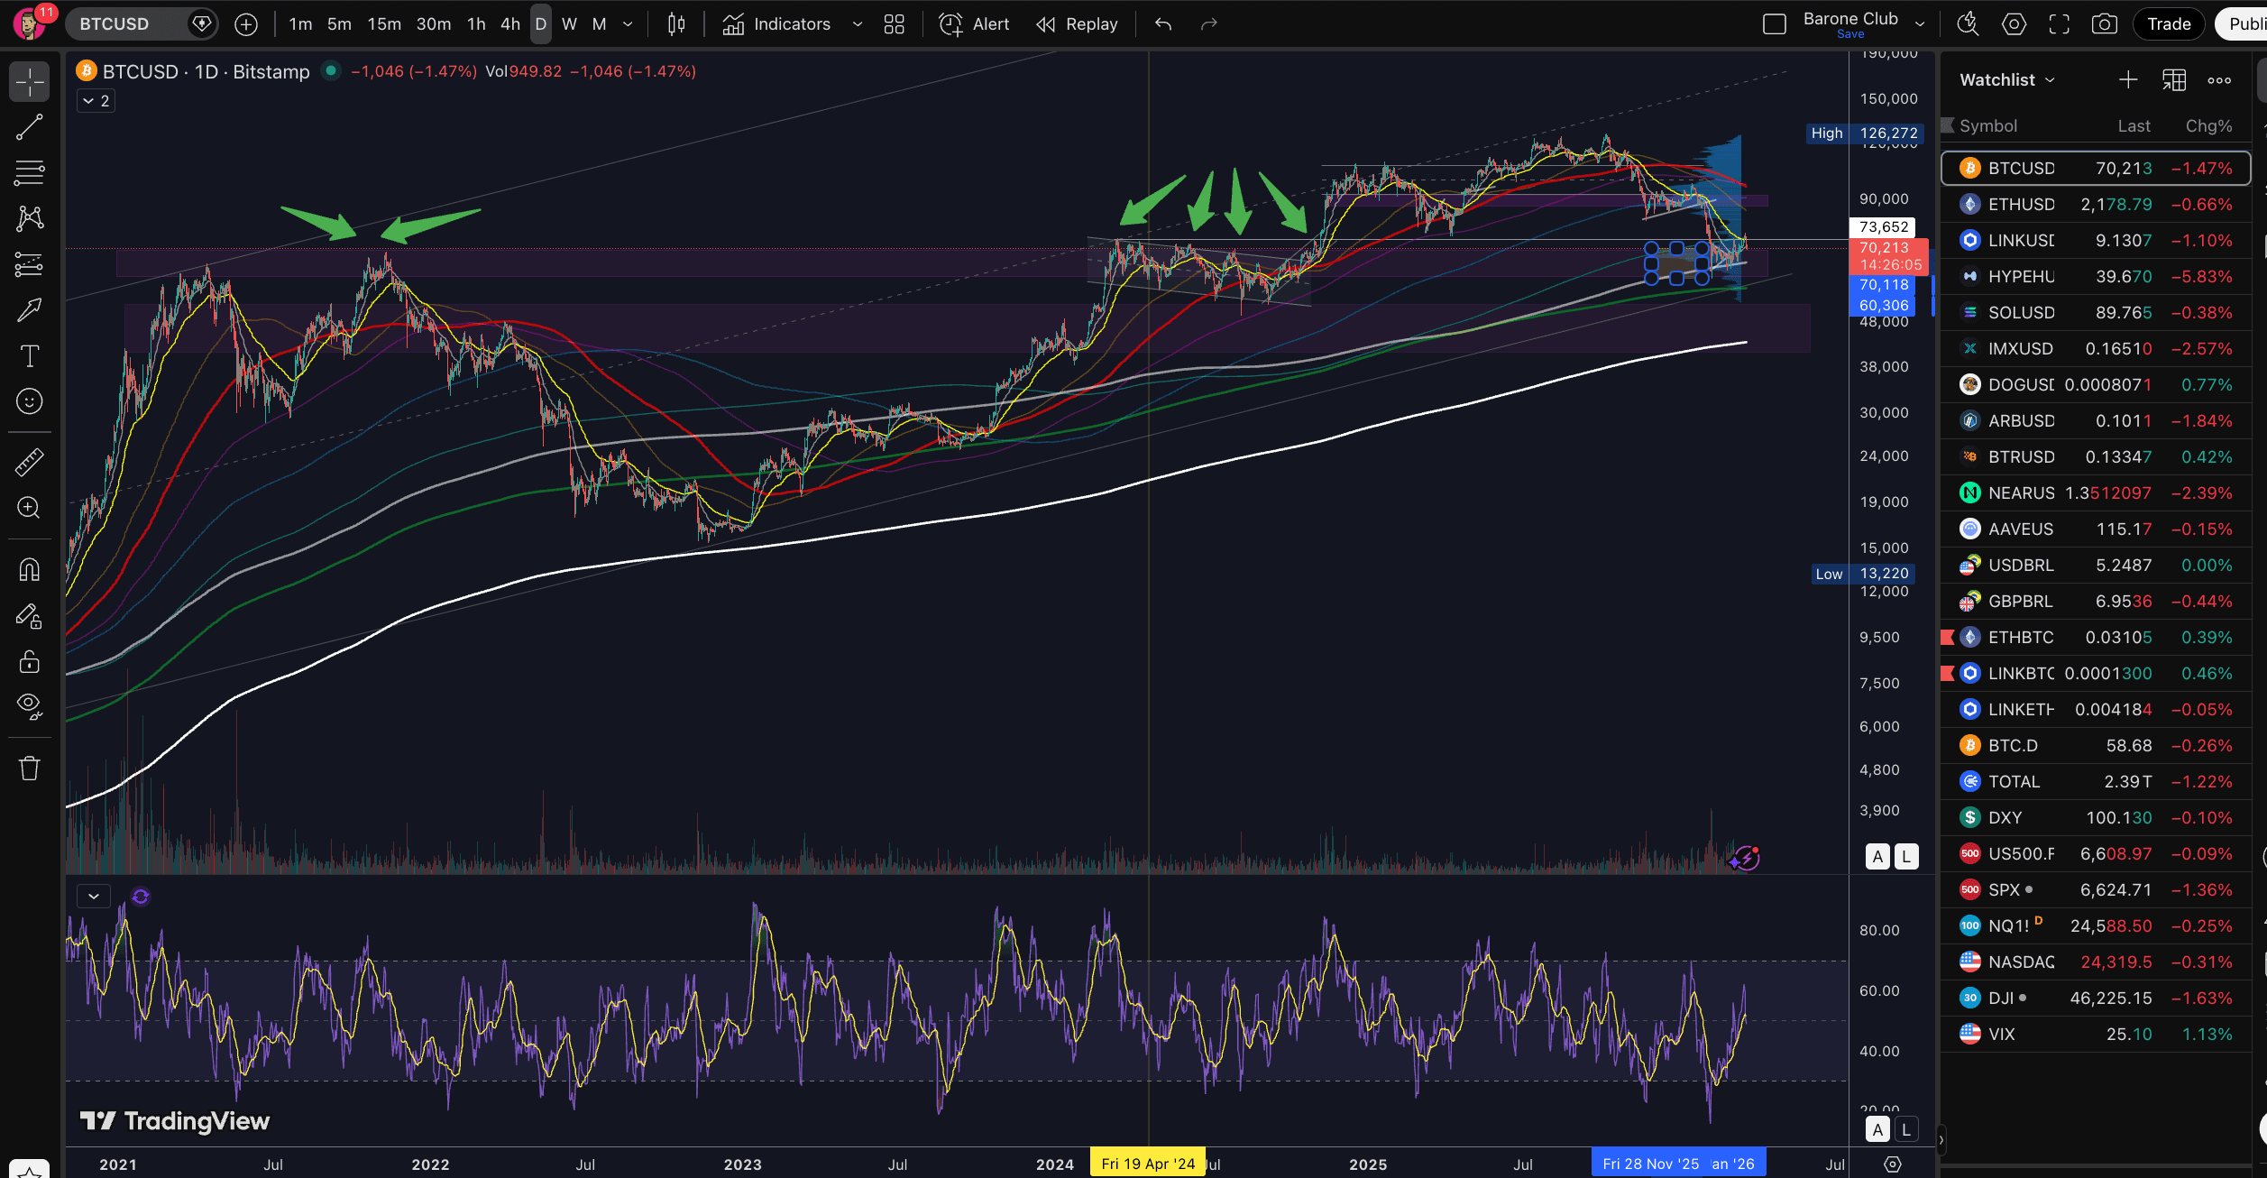Open the emoji stickers tool
The width and height of the screenshot is (2267, 1178).
(x=30, y=401)
